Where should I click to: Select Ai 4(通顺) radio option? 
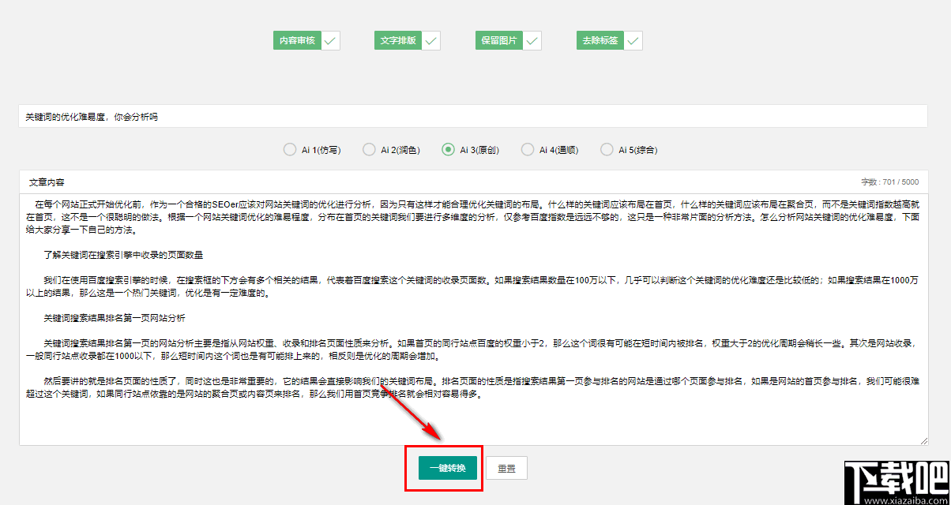click(550, 149)
